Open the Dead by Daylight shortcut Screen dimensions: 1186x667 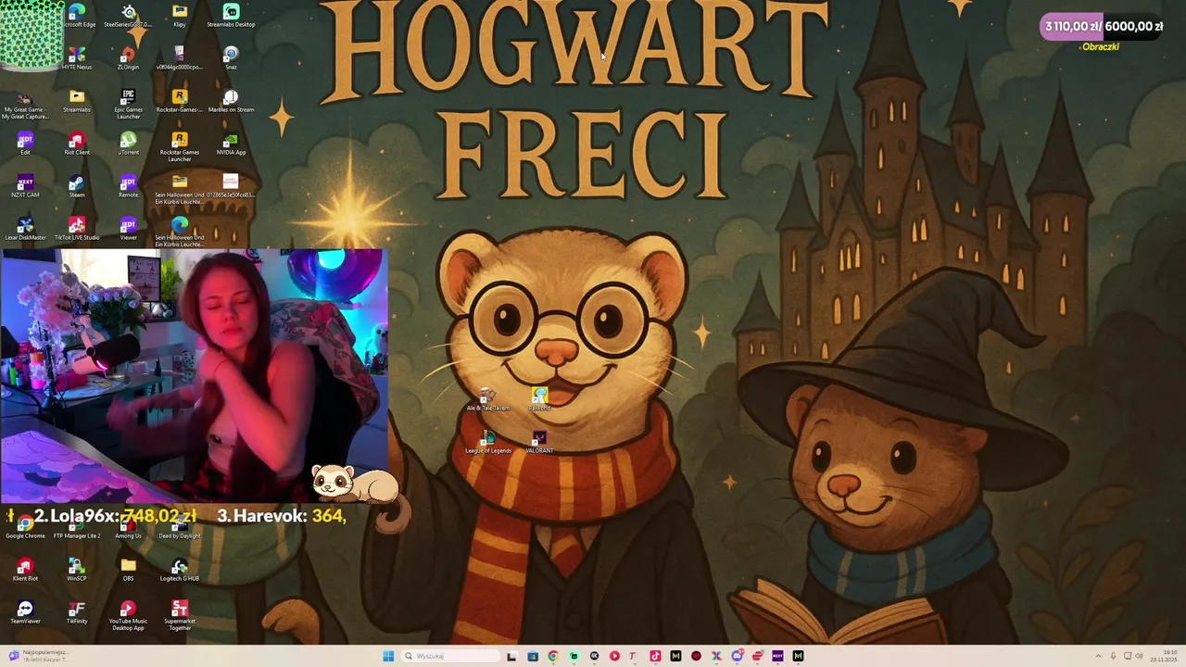tap(180, 528)
